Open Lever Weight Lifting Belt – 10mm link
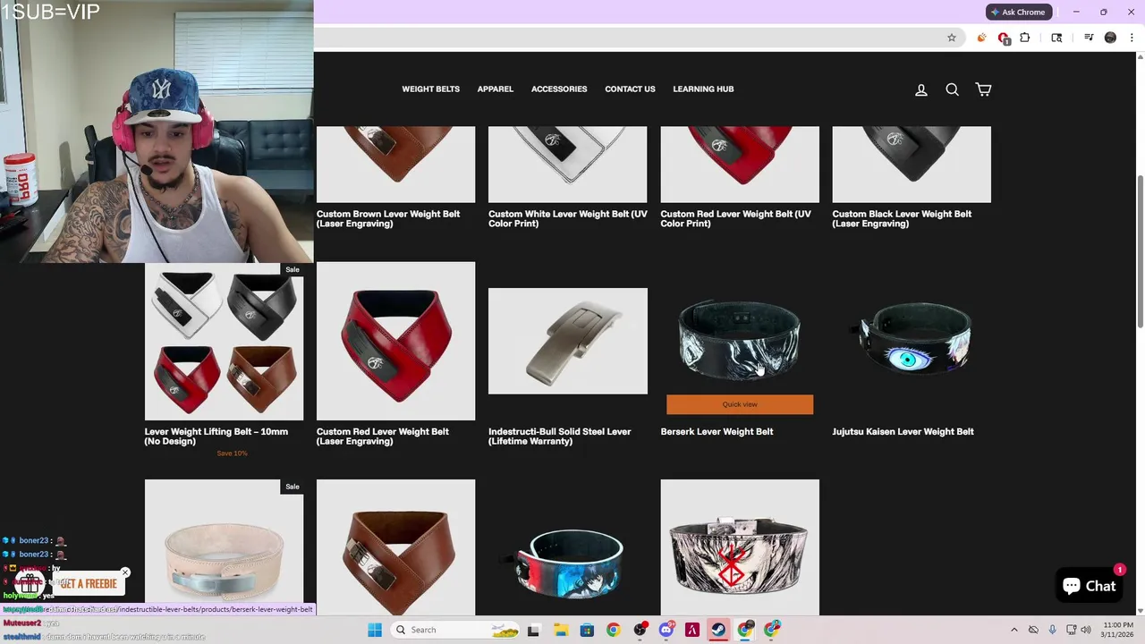1145x644 pixels. [216, 436]
